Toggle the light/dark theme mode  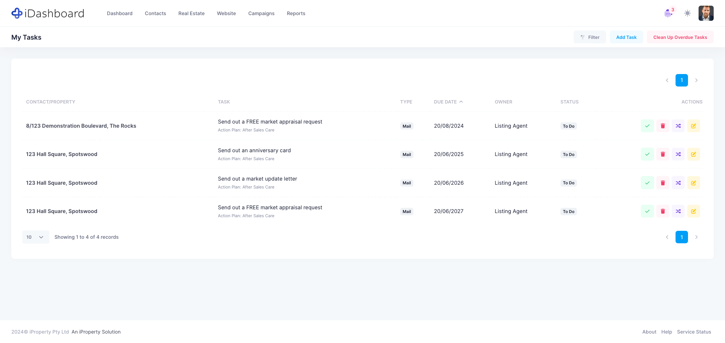pyautogui.click(x=688, y=13)
